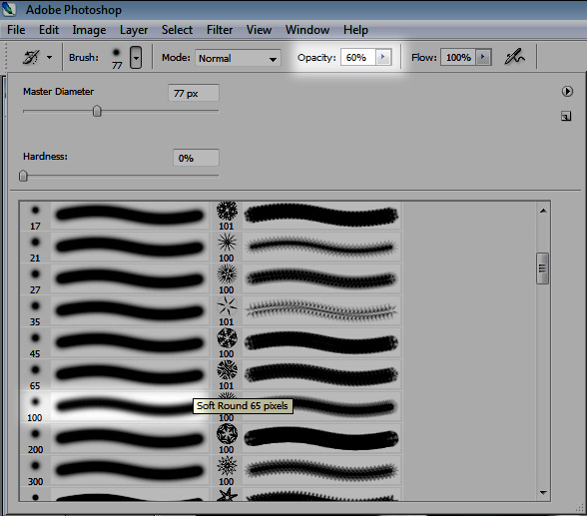Open the Select menu
Image resolution: width=587 pixels, height=516 pixels.
click(x=177, y=30)
